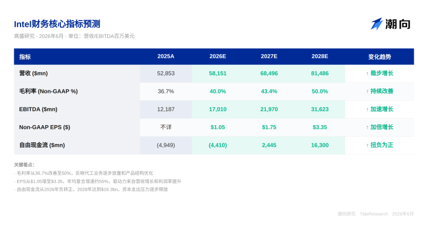The image size is (428, 234).
Task: Click the EBITDA value 31,623
Action: click(x=320, y=109)
